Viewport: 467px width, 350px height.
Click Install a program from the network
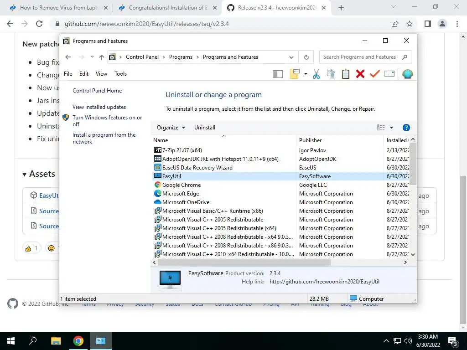tap(104, 138)
